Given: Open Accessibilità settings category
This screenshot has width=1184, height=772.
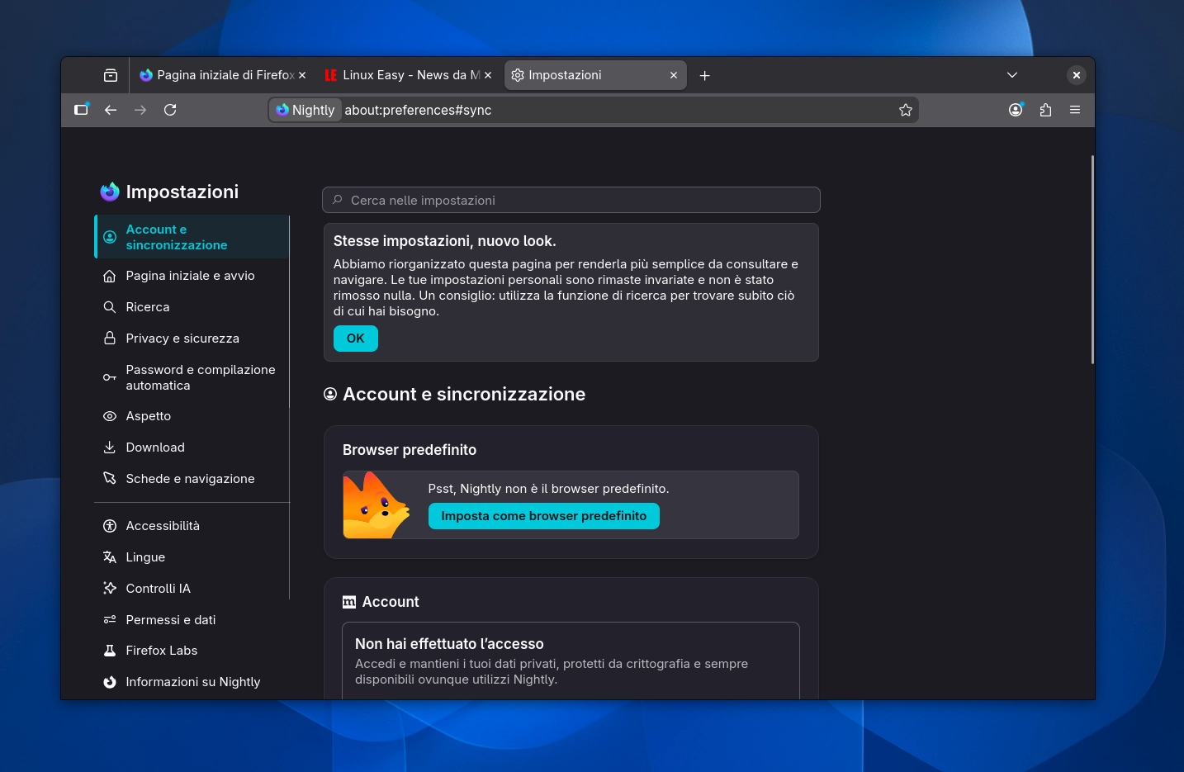Looking at the screenshot, I should 192,526.
